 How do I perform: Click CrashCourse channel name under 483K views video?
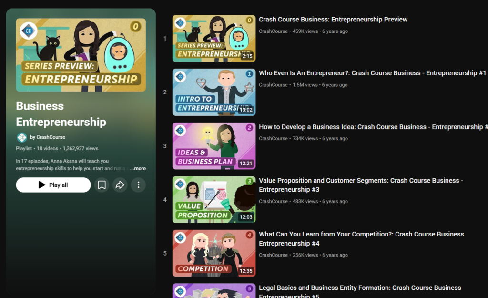point(273,201)
